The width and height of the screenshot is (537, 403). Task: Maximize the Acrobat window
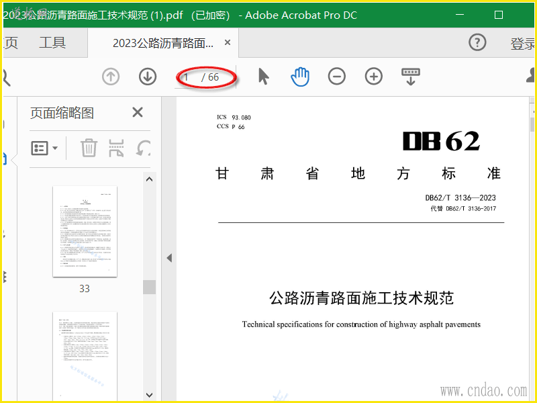click(x=499, y=15)
